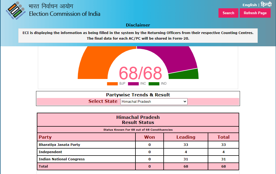Screen dimensions: 276x174
Task: Click the भारत निर्वाचन आयोग title text
Action: 51,6
